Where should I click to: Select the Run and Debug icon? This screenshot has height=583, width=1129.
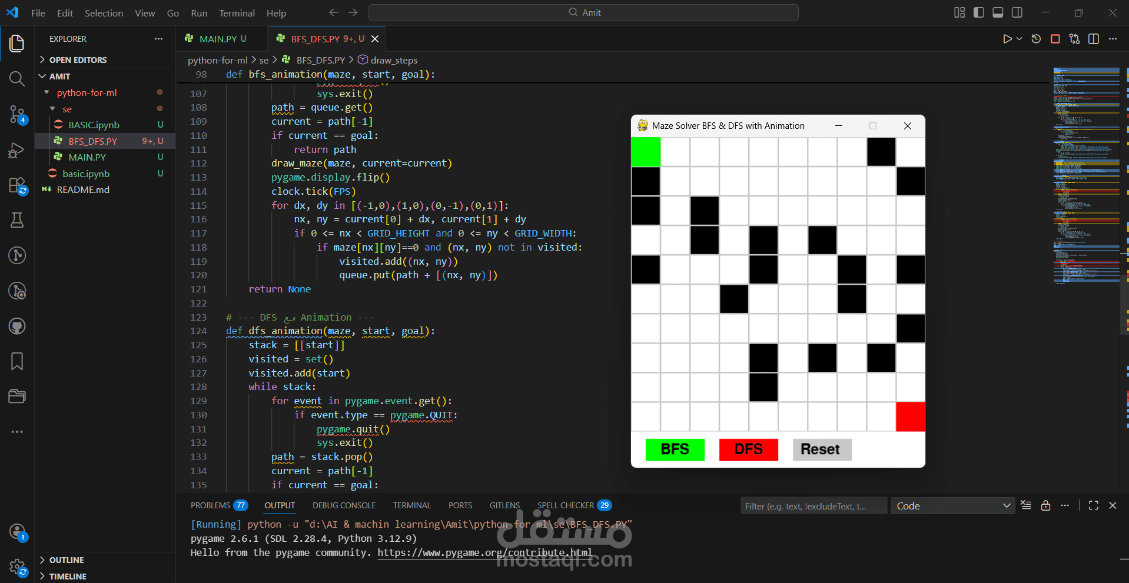(16, 150)
